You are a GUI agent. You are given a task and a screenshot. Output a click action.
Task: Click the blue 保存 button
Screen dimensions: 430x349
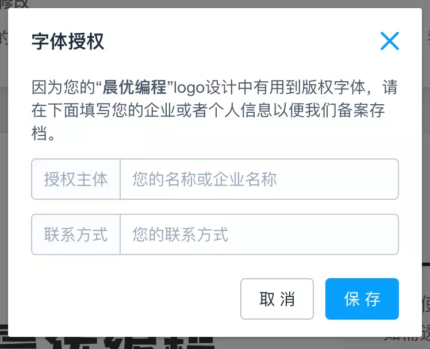click(x=362, y=299)
